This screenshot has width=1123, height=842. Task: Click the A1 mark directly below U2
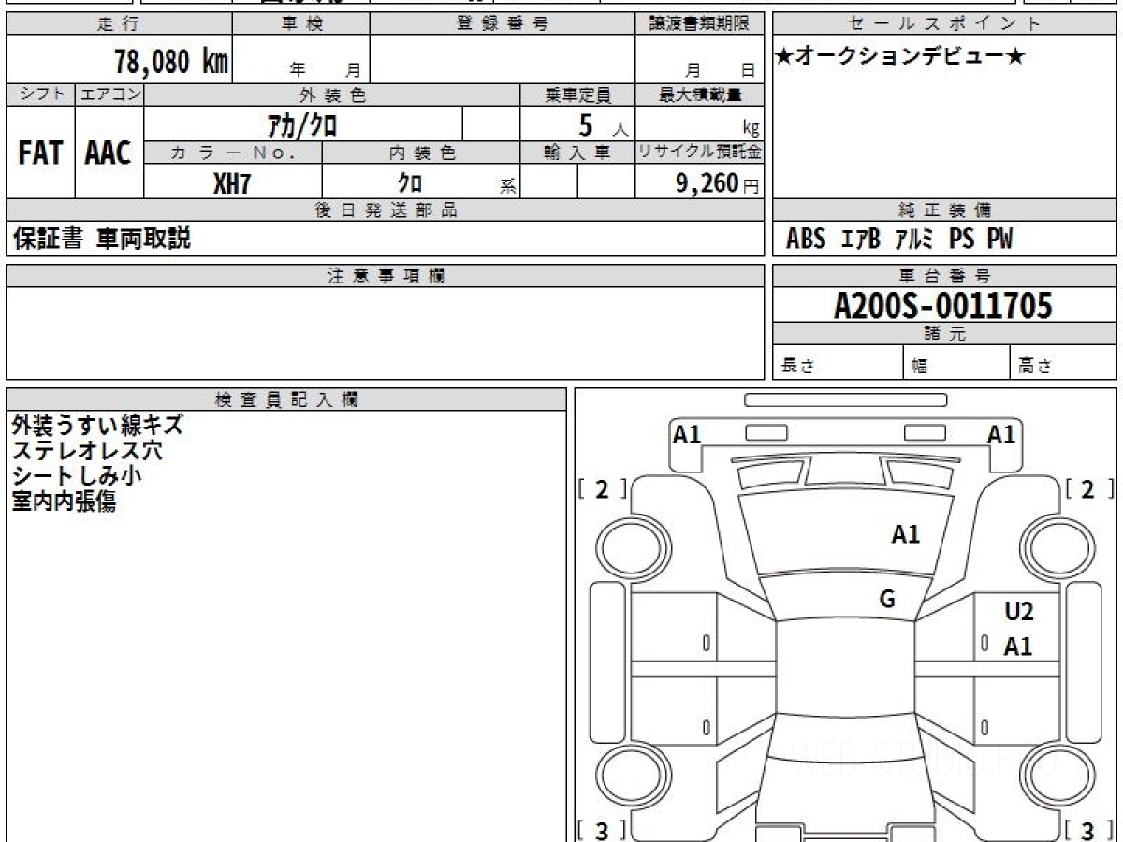1018,646
